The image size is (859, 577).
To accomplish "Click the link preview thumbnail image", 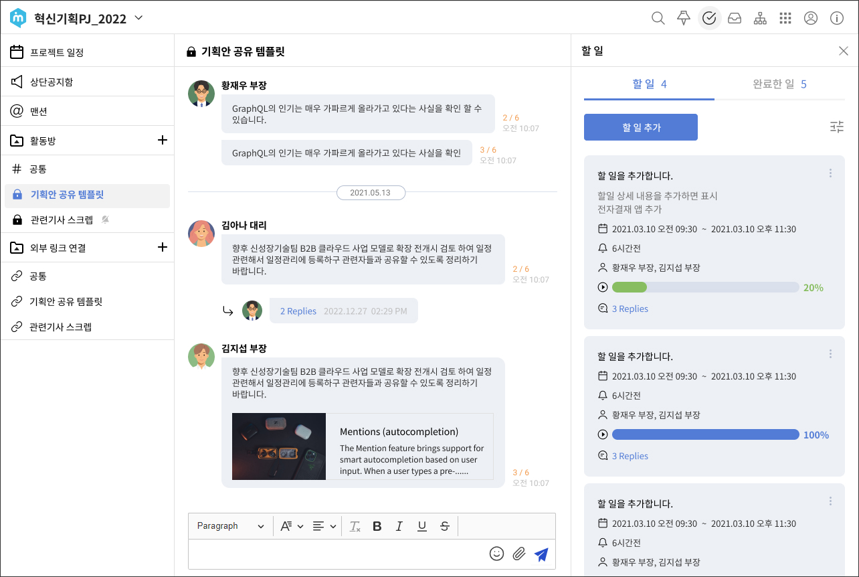I will pyautogui.click(x=279, y=446).
